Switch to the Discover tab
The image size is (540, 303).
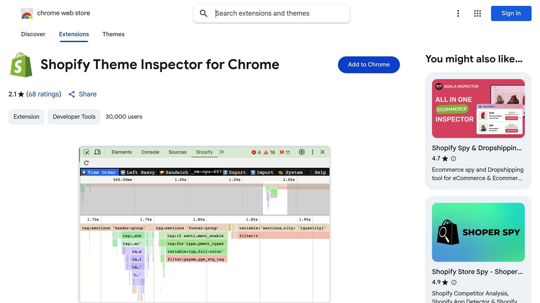click(33, 34)
